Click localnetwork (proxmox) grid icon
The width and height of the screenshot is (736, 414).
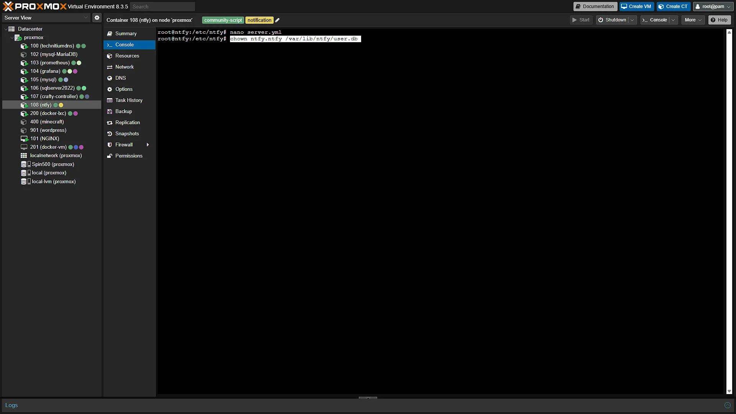24,156
